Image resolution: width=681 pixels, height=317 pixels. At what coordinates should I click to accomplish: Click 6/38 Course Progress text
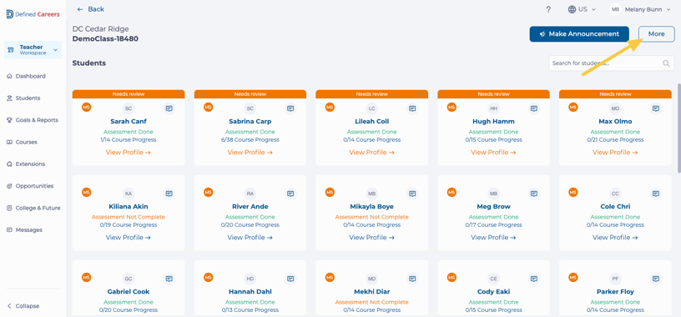tap(250, 140)
